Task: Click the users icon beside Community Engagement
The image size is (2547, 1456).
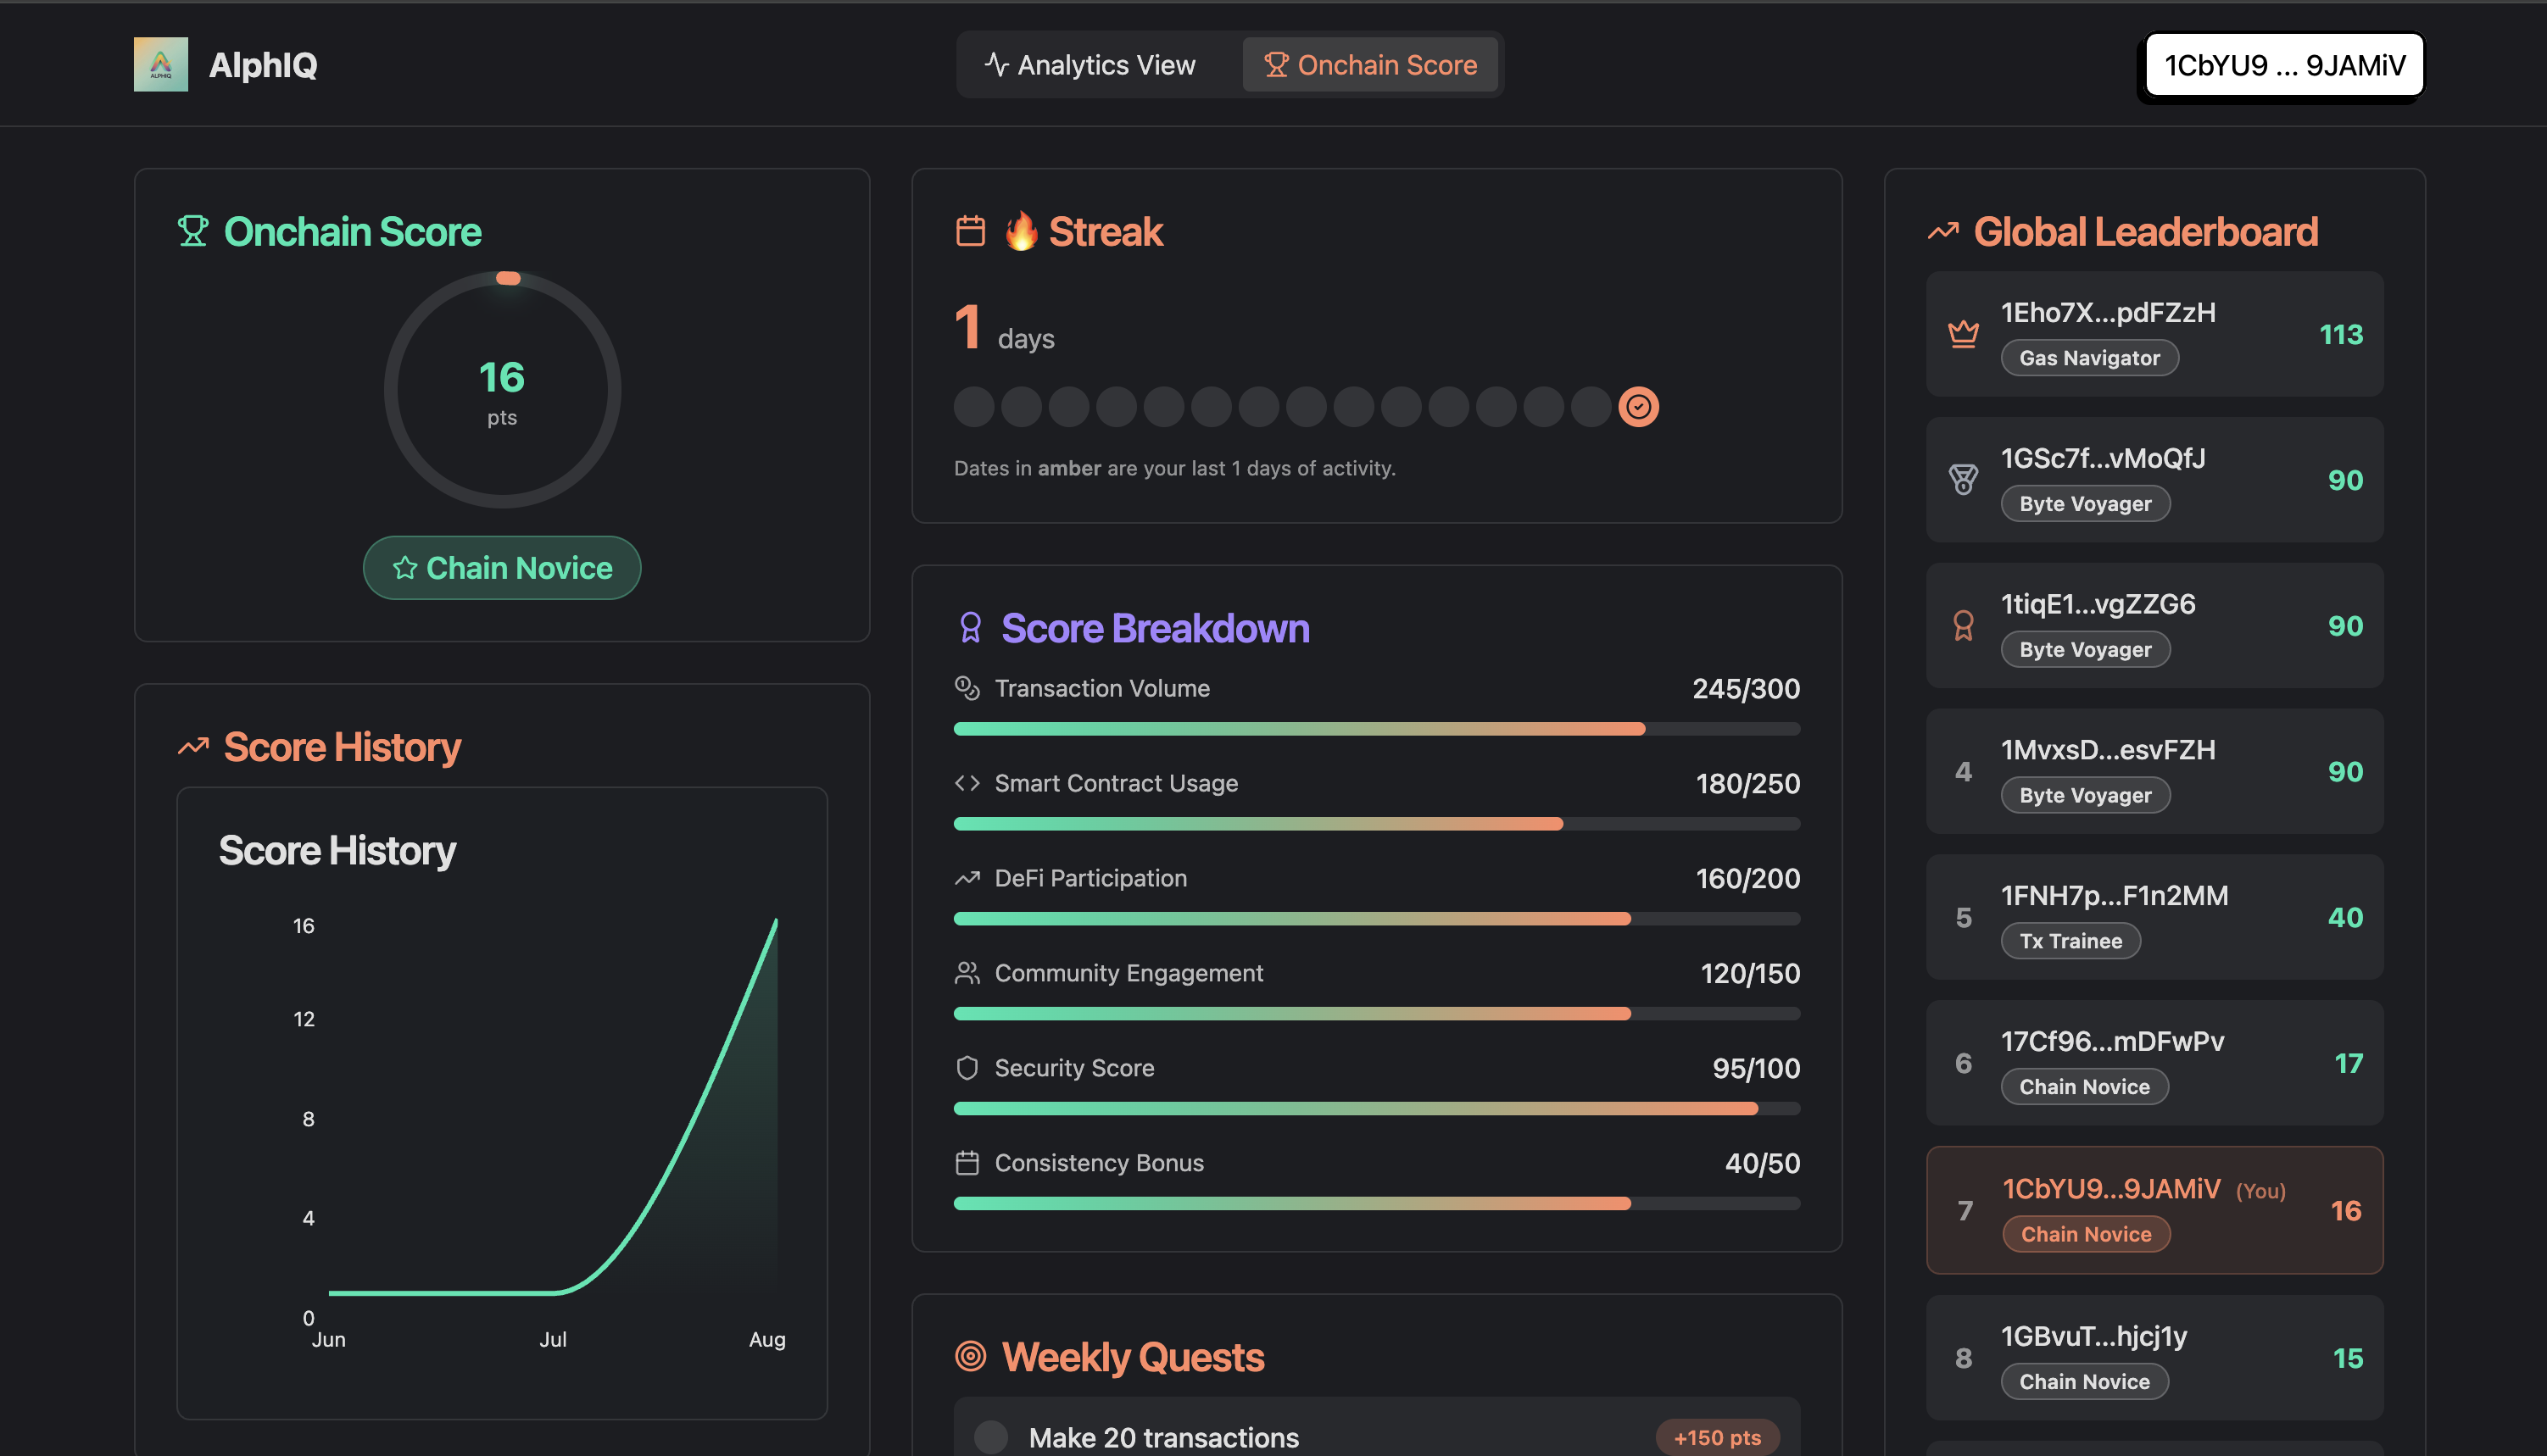Action: (967, 972)
